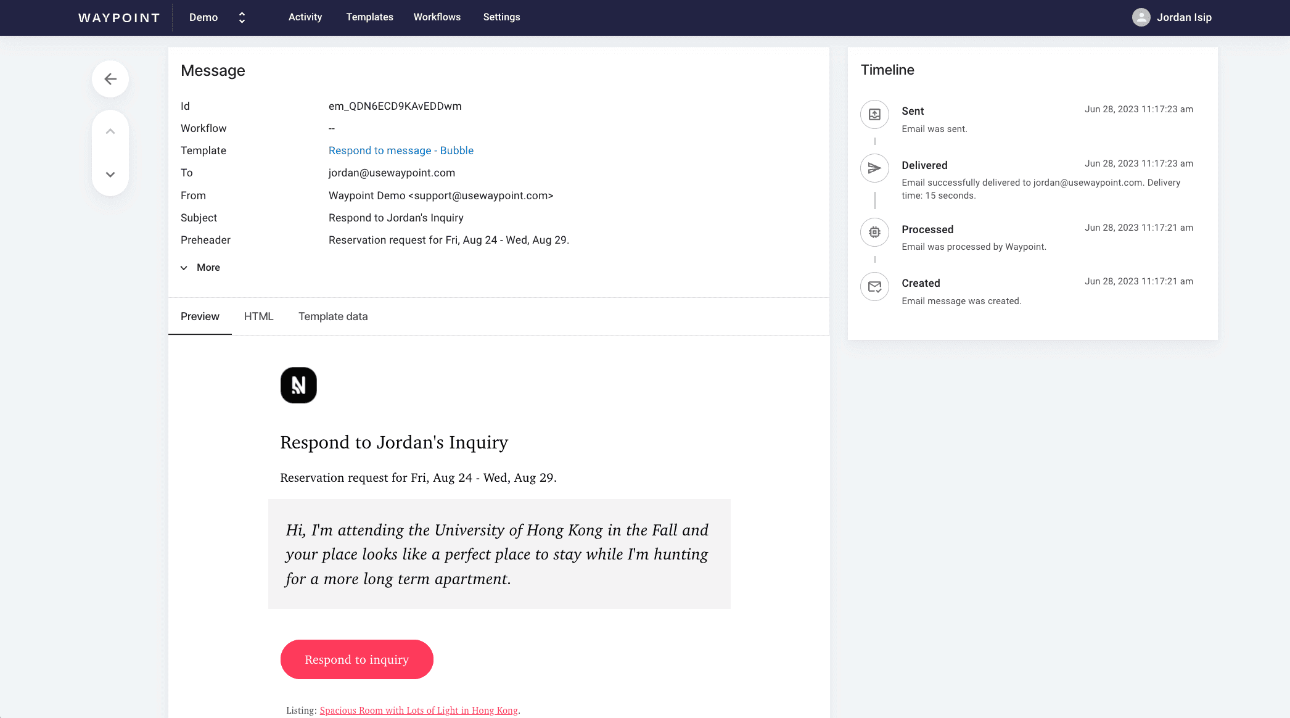Switch to the HTML tab
This screenshot has width=1290, height=718.
pos(258,316)
